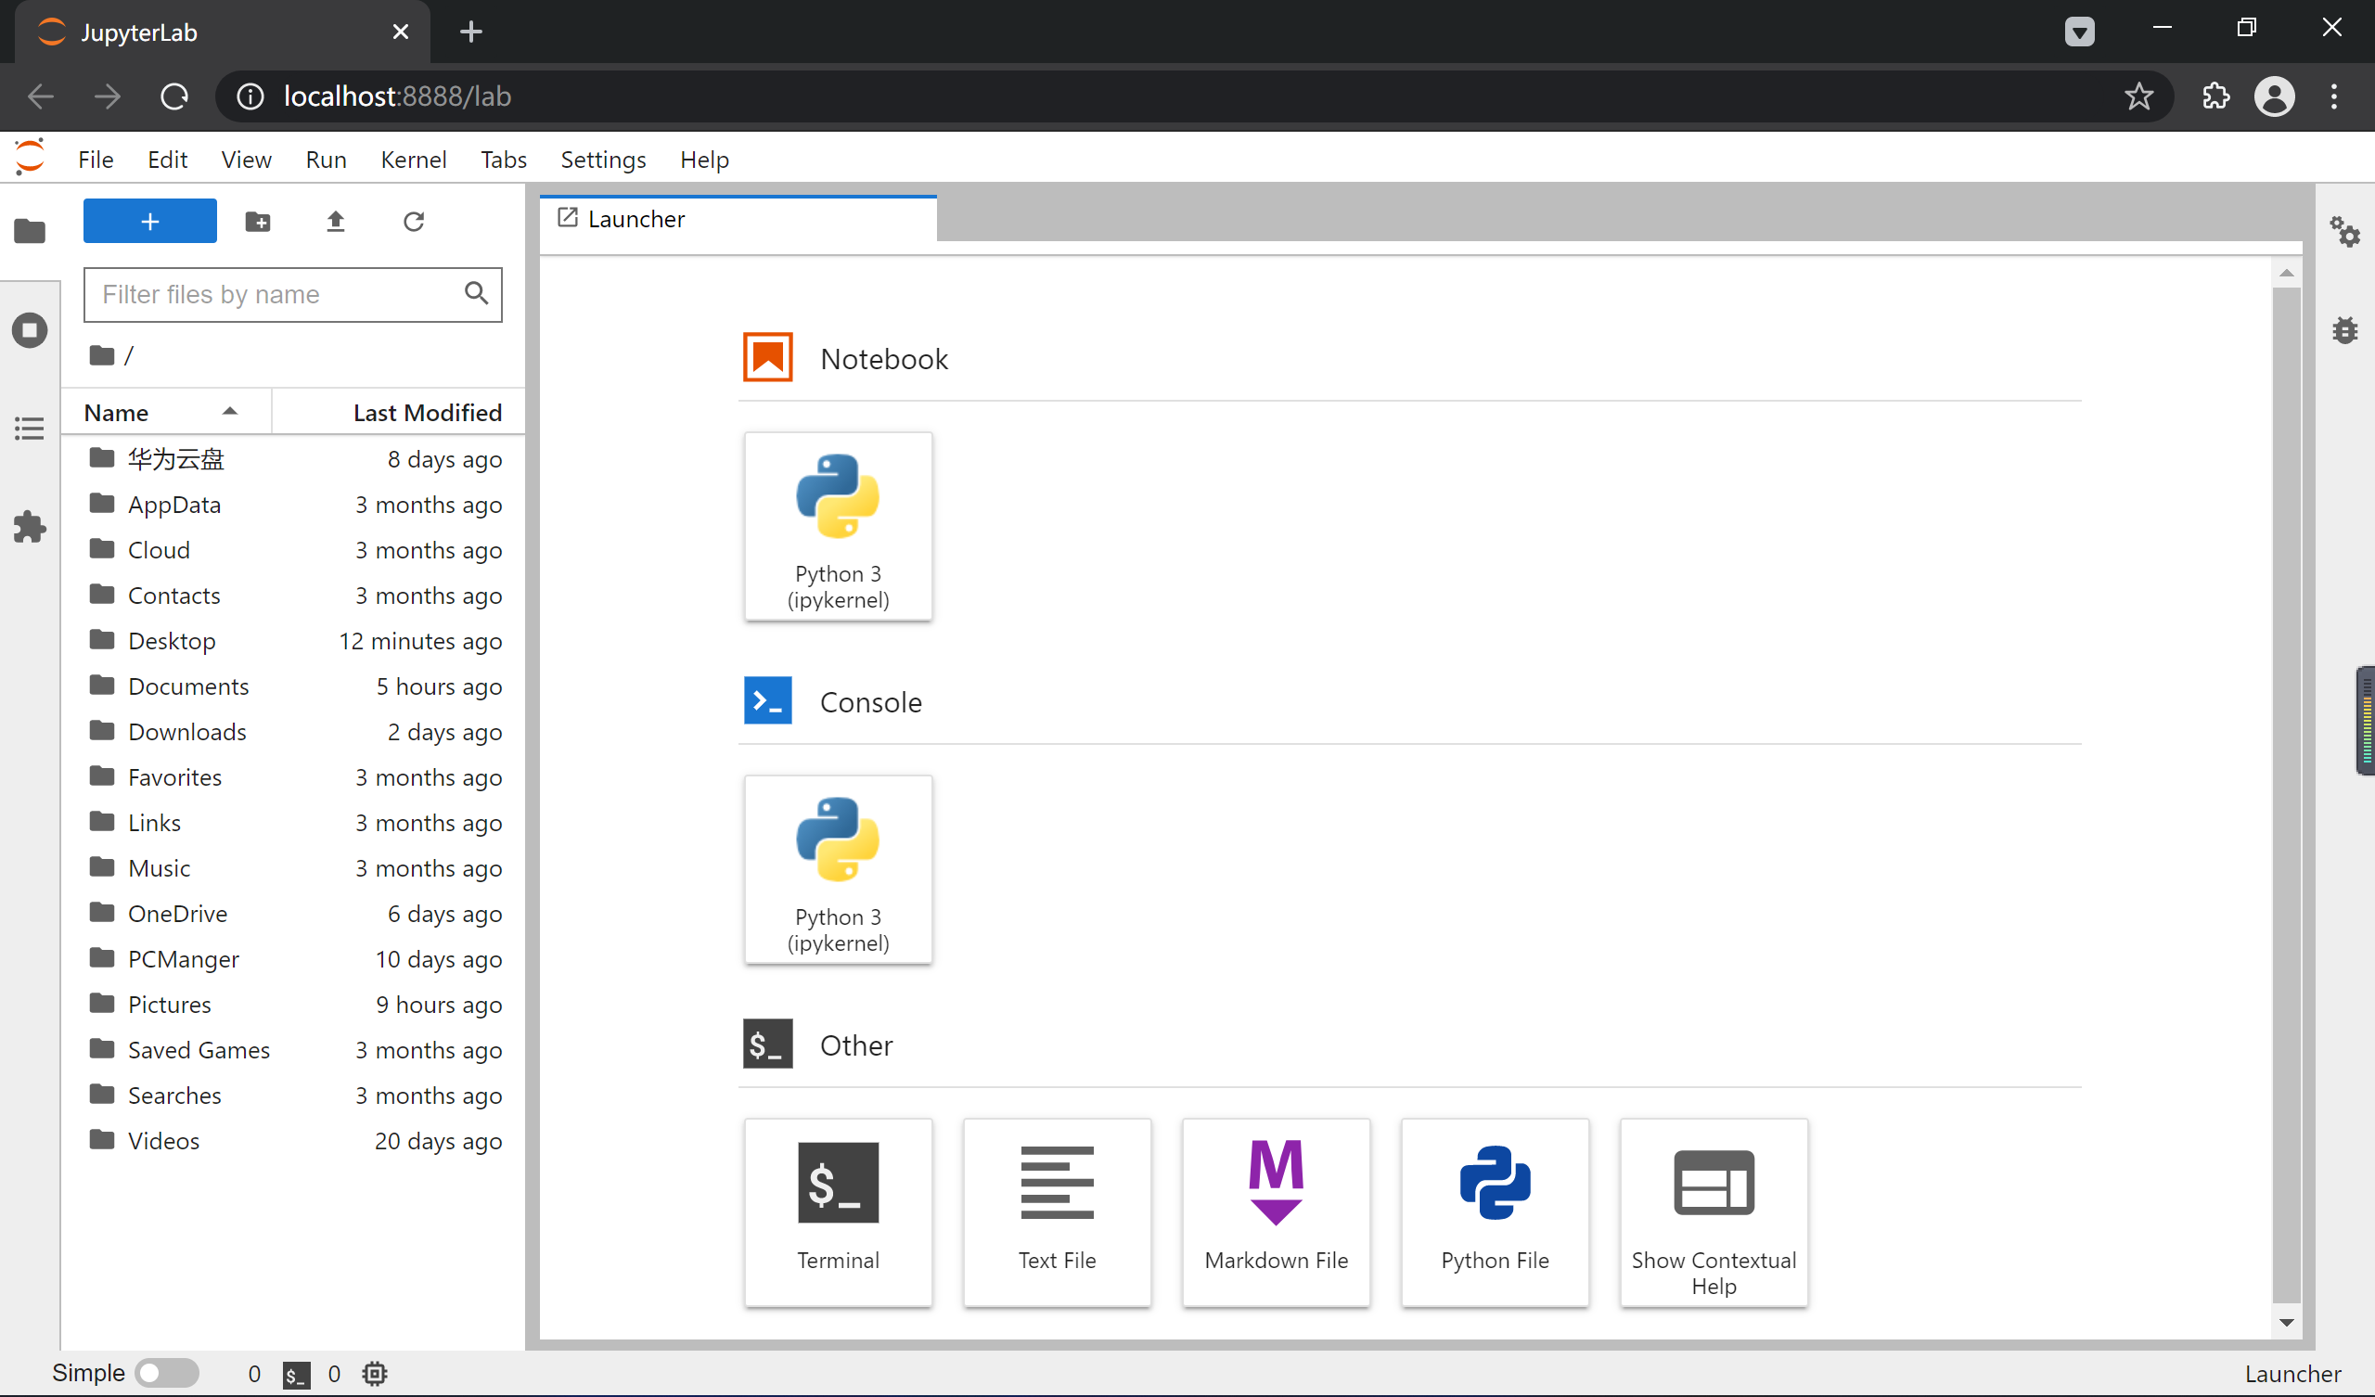The image size is (2375, 1397).
Task: Open the Tabs menu
Action: click(x=503, y=160)
